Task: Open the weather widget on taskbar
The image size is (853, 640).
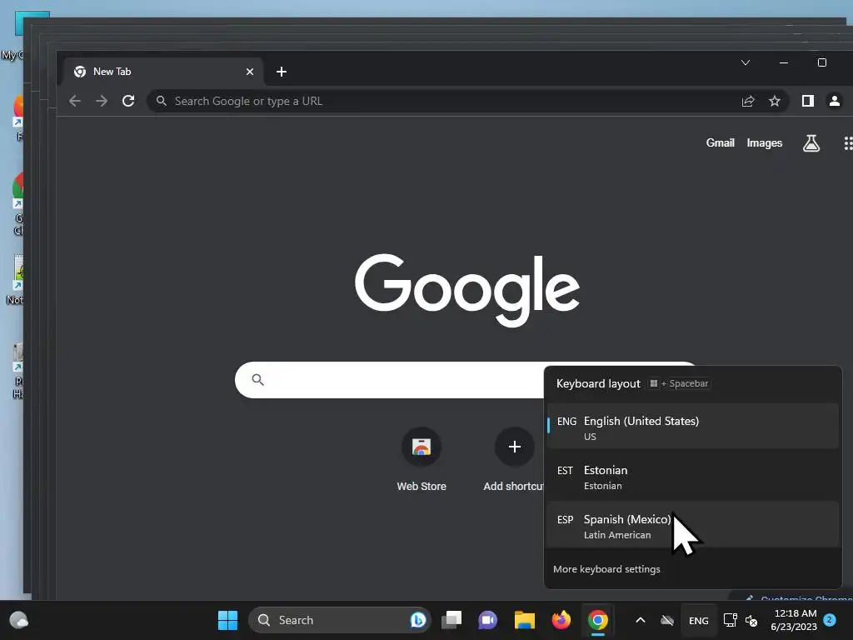Action: (19, 620)
